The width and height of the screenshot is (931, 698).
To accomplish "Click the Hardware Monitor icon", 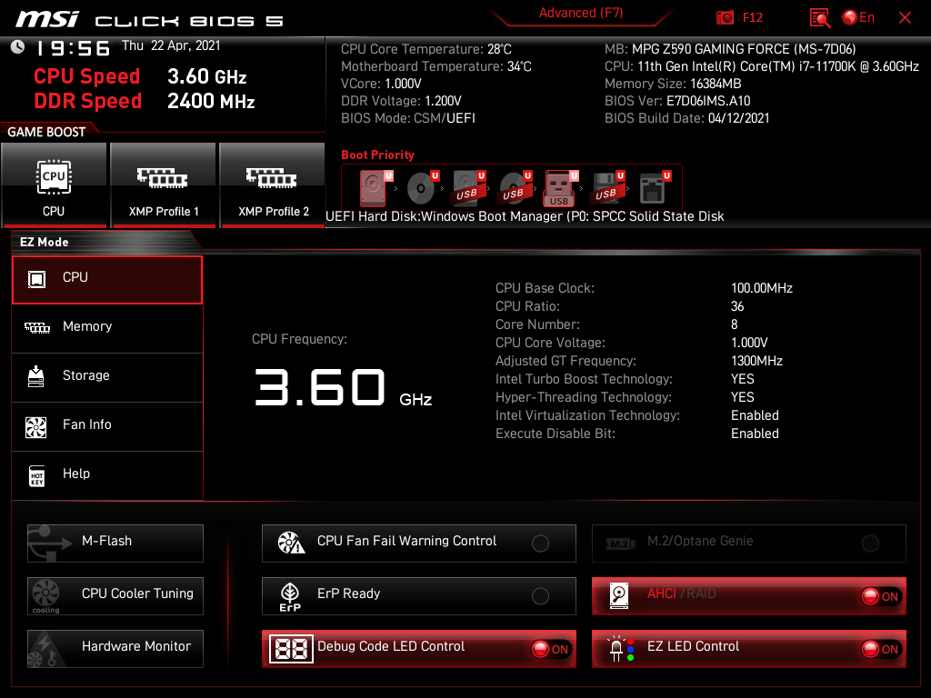I will tap(45, 649).
